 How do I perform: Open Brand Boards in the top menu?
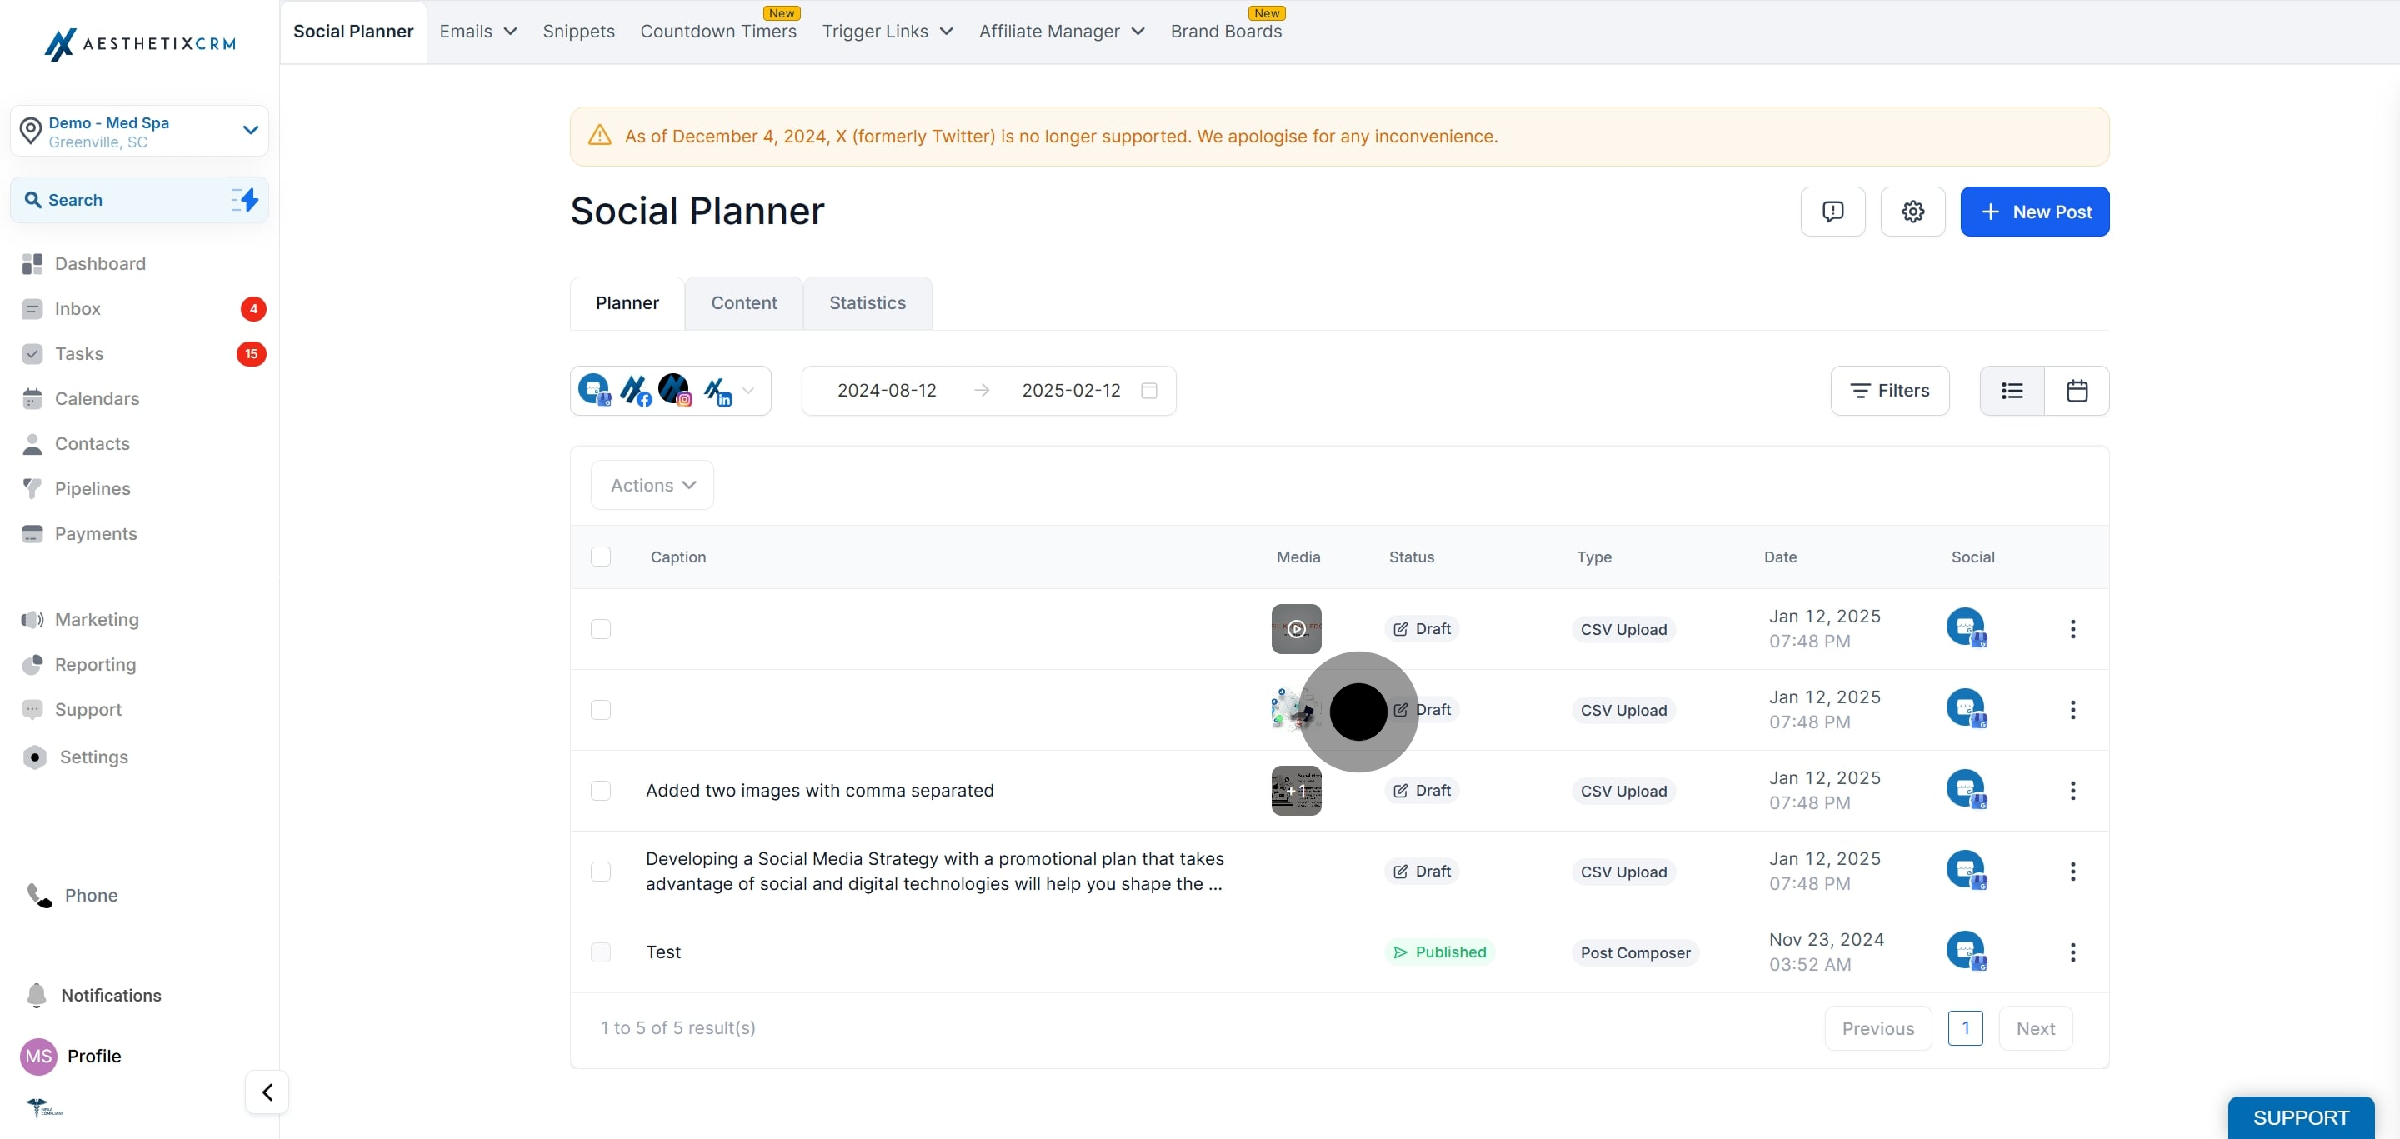(x=1226, y=32)
